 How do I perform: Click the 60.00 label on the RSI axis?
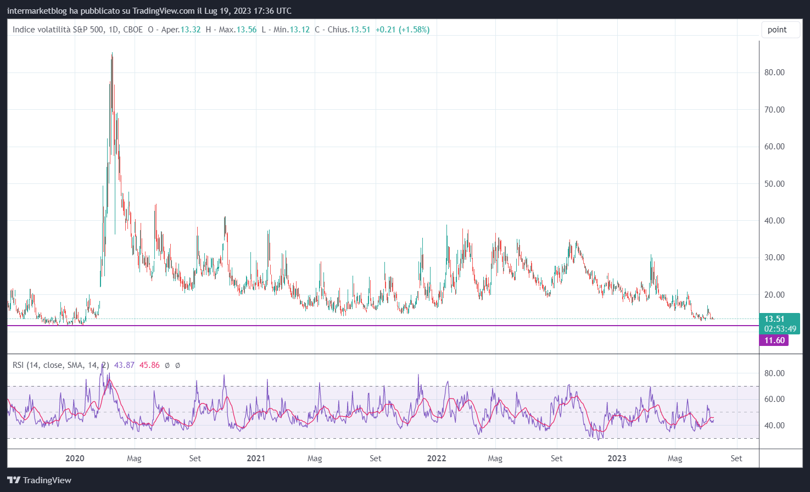pyautogui.click(x=774, y=399)
